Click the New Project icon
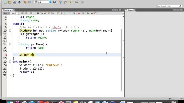 [x=9, y=2]
